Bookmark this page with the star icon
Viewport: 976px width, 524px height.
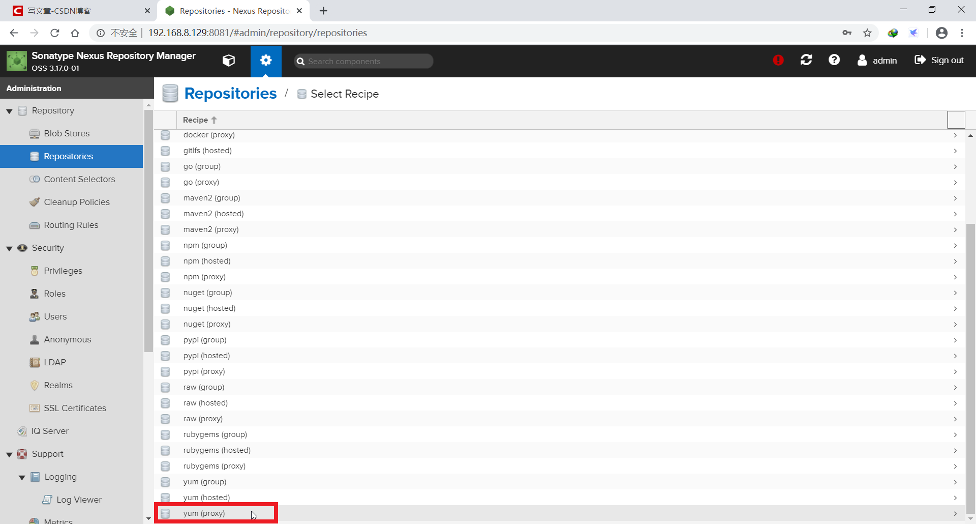[x=867, y=33]
